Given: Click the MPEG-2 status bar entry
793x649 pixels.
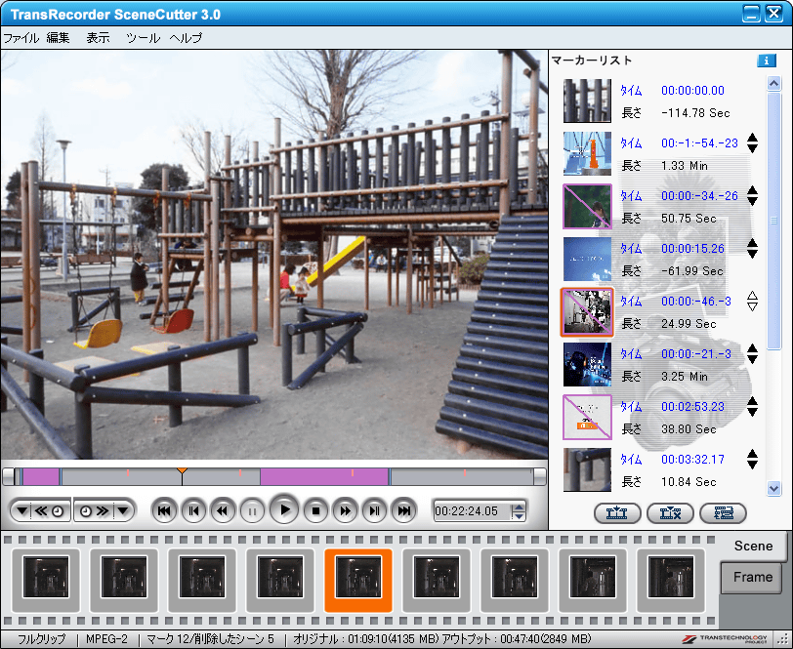Looking at the screenshot, I should [x=106, y=639].
